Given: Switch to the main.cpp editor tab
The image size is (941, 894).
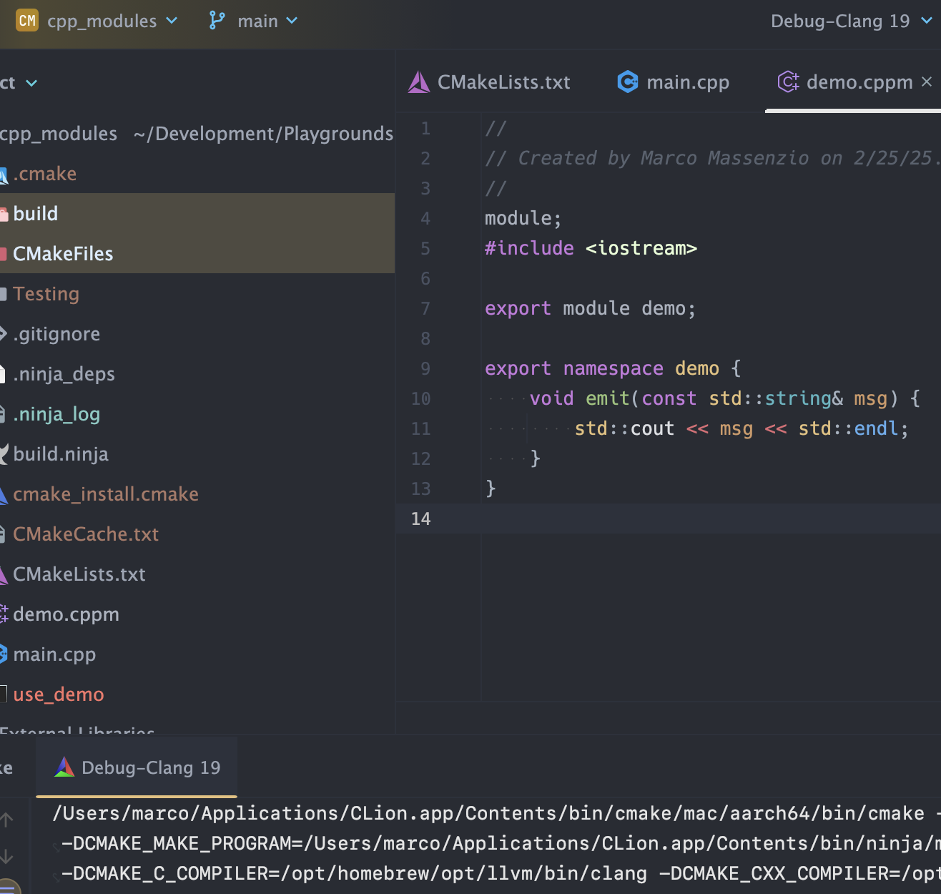Looking at the screenshot, I should click(x=687, y=82).
